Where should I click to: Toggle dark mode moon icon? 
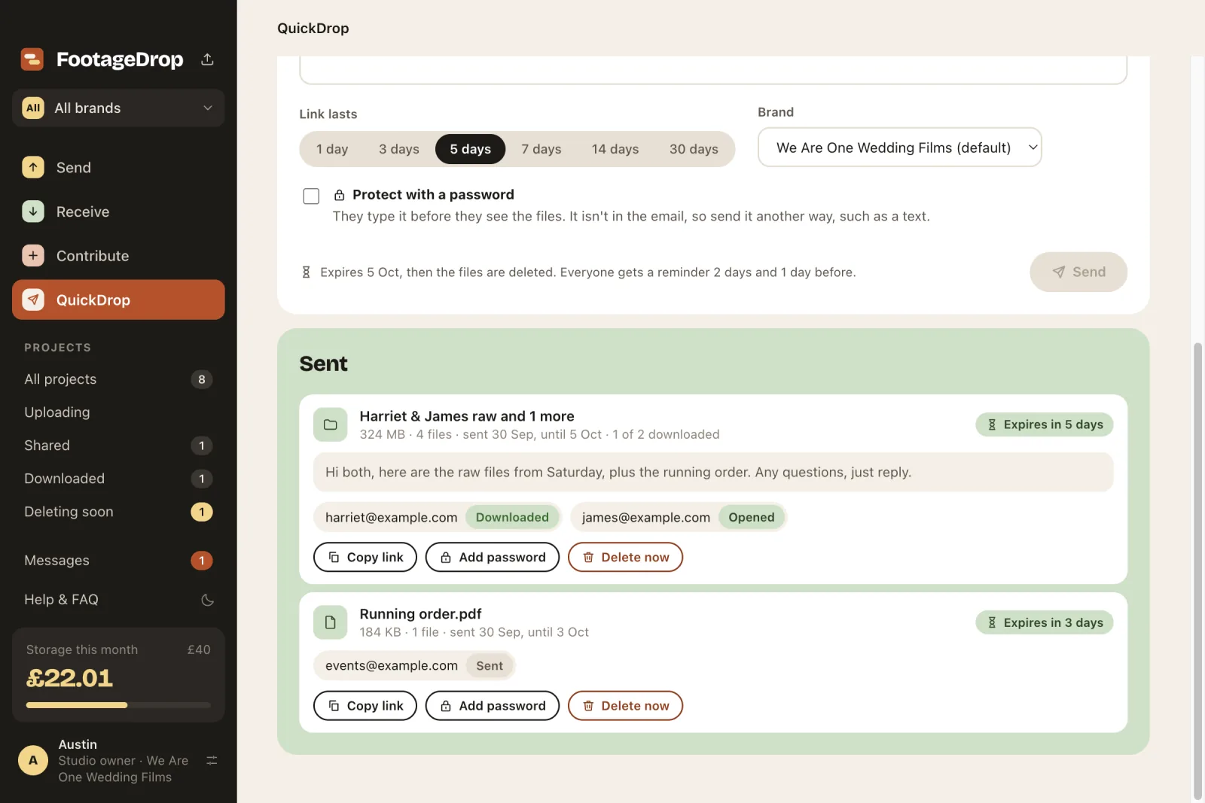point(208,600)
